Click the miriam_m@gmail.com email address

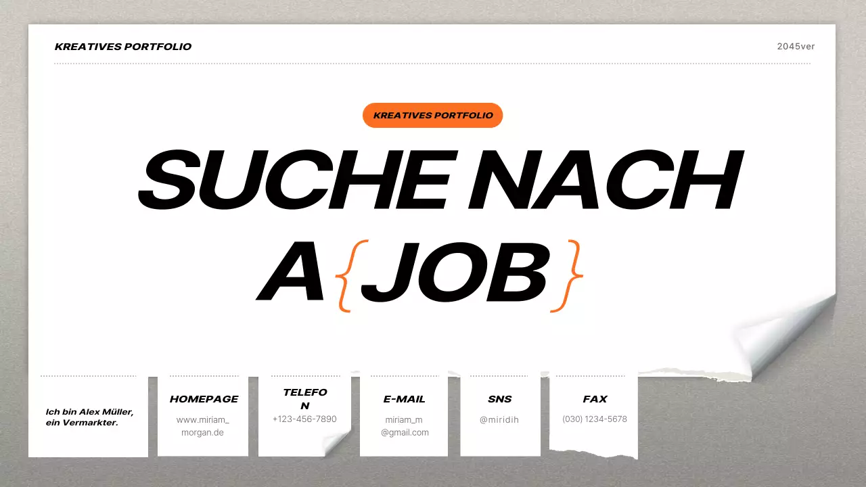pyautogui.click(x=405, y=425)
